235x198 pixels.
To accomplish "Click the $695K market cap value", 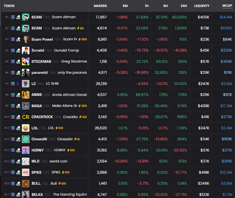I will [226, 28].
